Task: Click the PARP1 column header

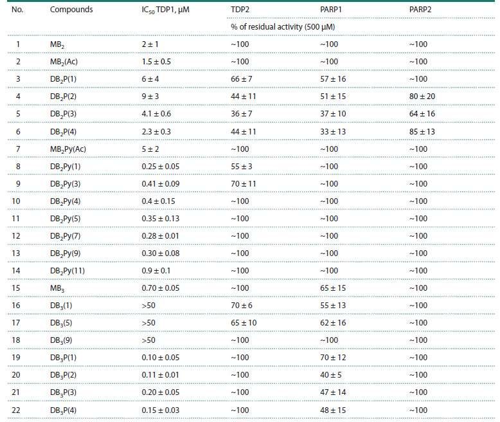Action: pos(331,10)
